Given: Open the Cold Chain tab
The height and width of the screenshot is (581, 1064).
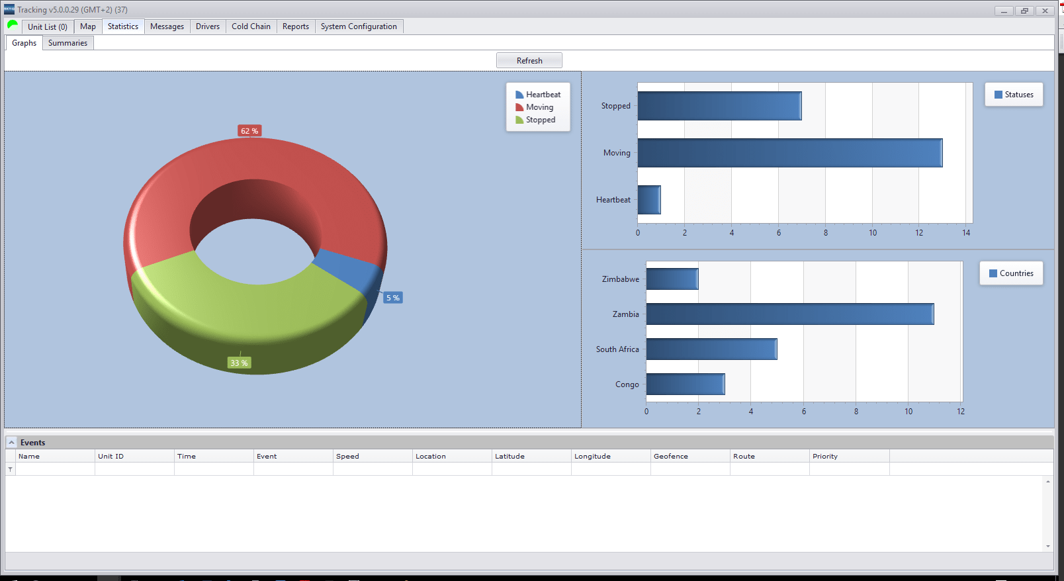Looking at the screenshot, I should [251, 26].
